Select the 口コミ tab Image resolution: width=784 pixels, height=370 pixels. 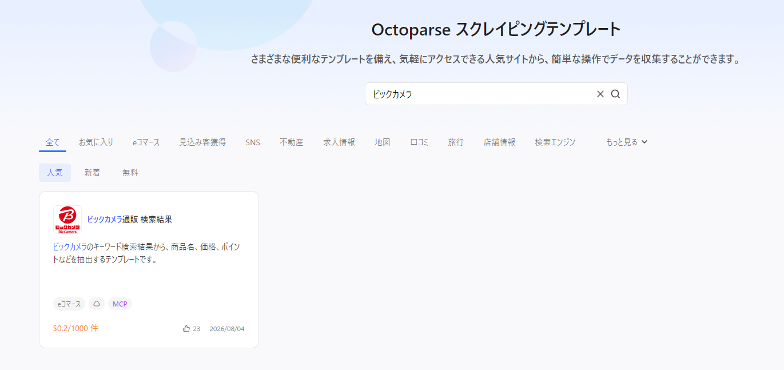(x=419, y=142)
